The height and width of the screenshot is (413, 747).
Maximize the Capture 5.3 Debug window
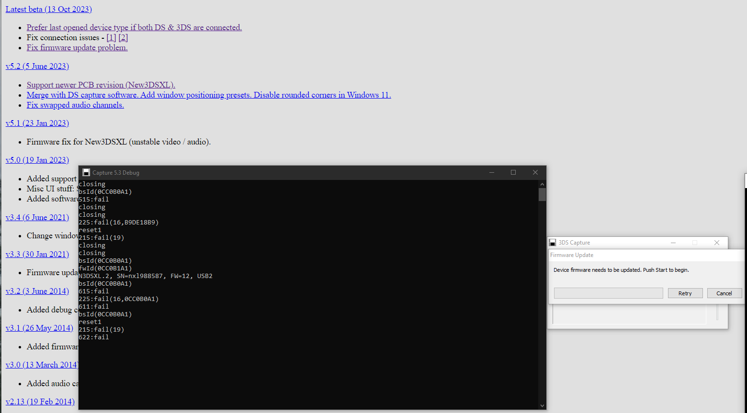pyautogui.click(x=513, y=172)
